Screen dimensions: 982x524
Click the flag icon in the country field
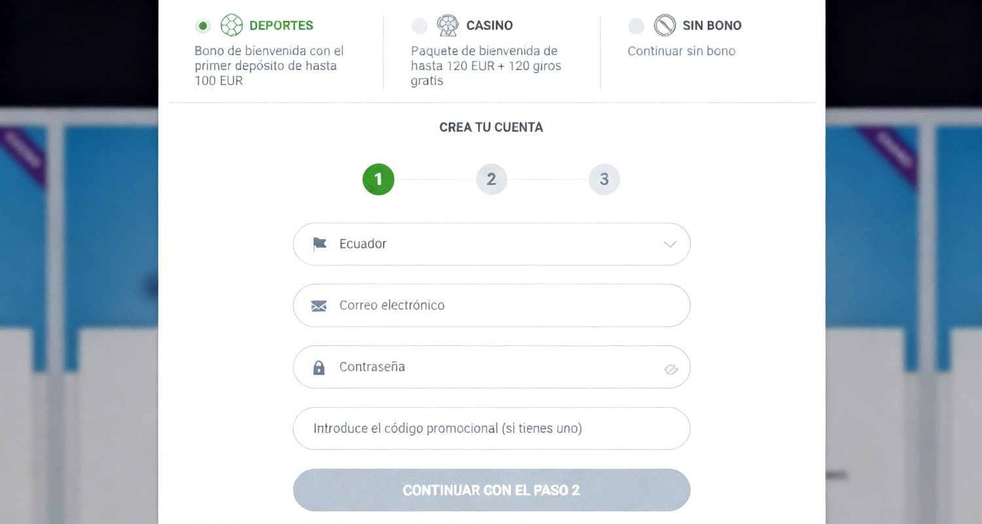(319, 244)
